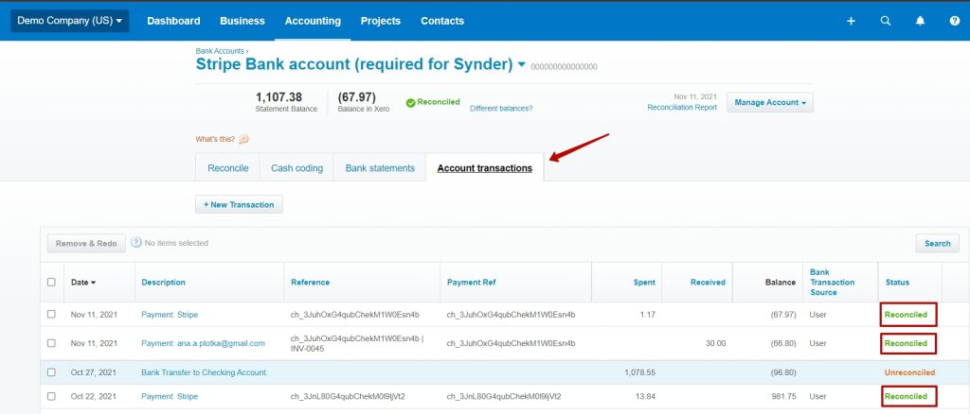Sort by the Status column header

point(897,282)
